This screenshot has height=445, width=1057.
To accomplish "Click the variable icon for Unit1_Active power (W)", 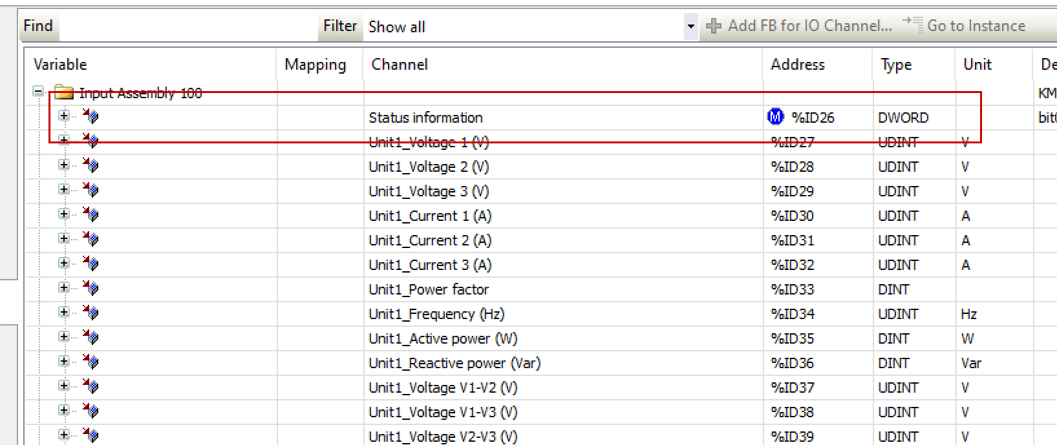I will 91,338.
